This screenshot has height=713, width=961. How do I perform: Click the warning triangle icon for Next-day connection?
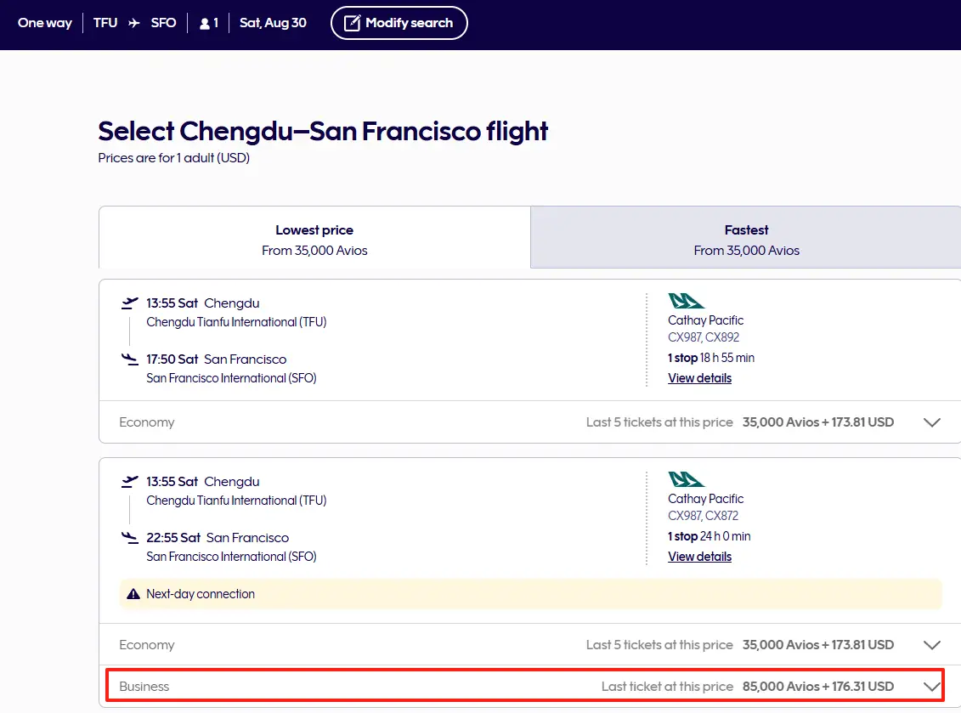pos(133,594)
